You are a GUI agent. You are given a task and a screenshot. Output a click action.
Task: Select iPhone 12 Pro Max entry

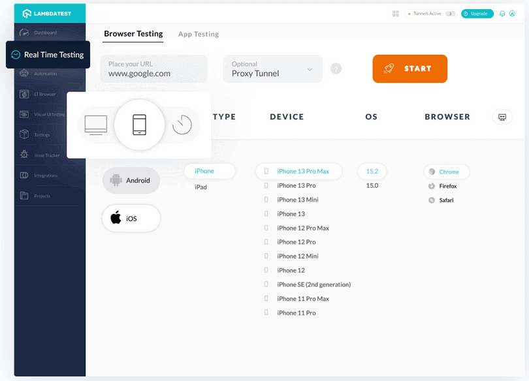[303, 228]
